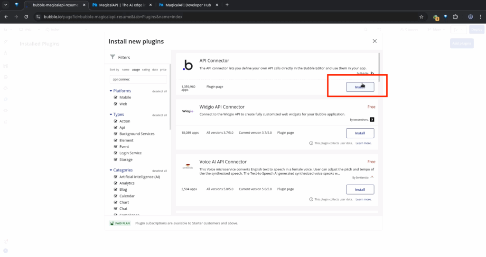Uncheck the Analytics category checkbox
This screenshot has height=257, width=486.
click(x=116, y=183)
